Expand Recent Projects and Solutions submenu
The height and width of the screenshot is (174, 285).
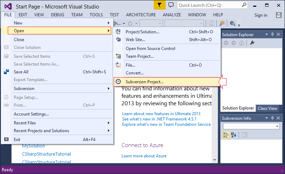pos(108,131)
